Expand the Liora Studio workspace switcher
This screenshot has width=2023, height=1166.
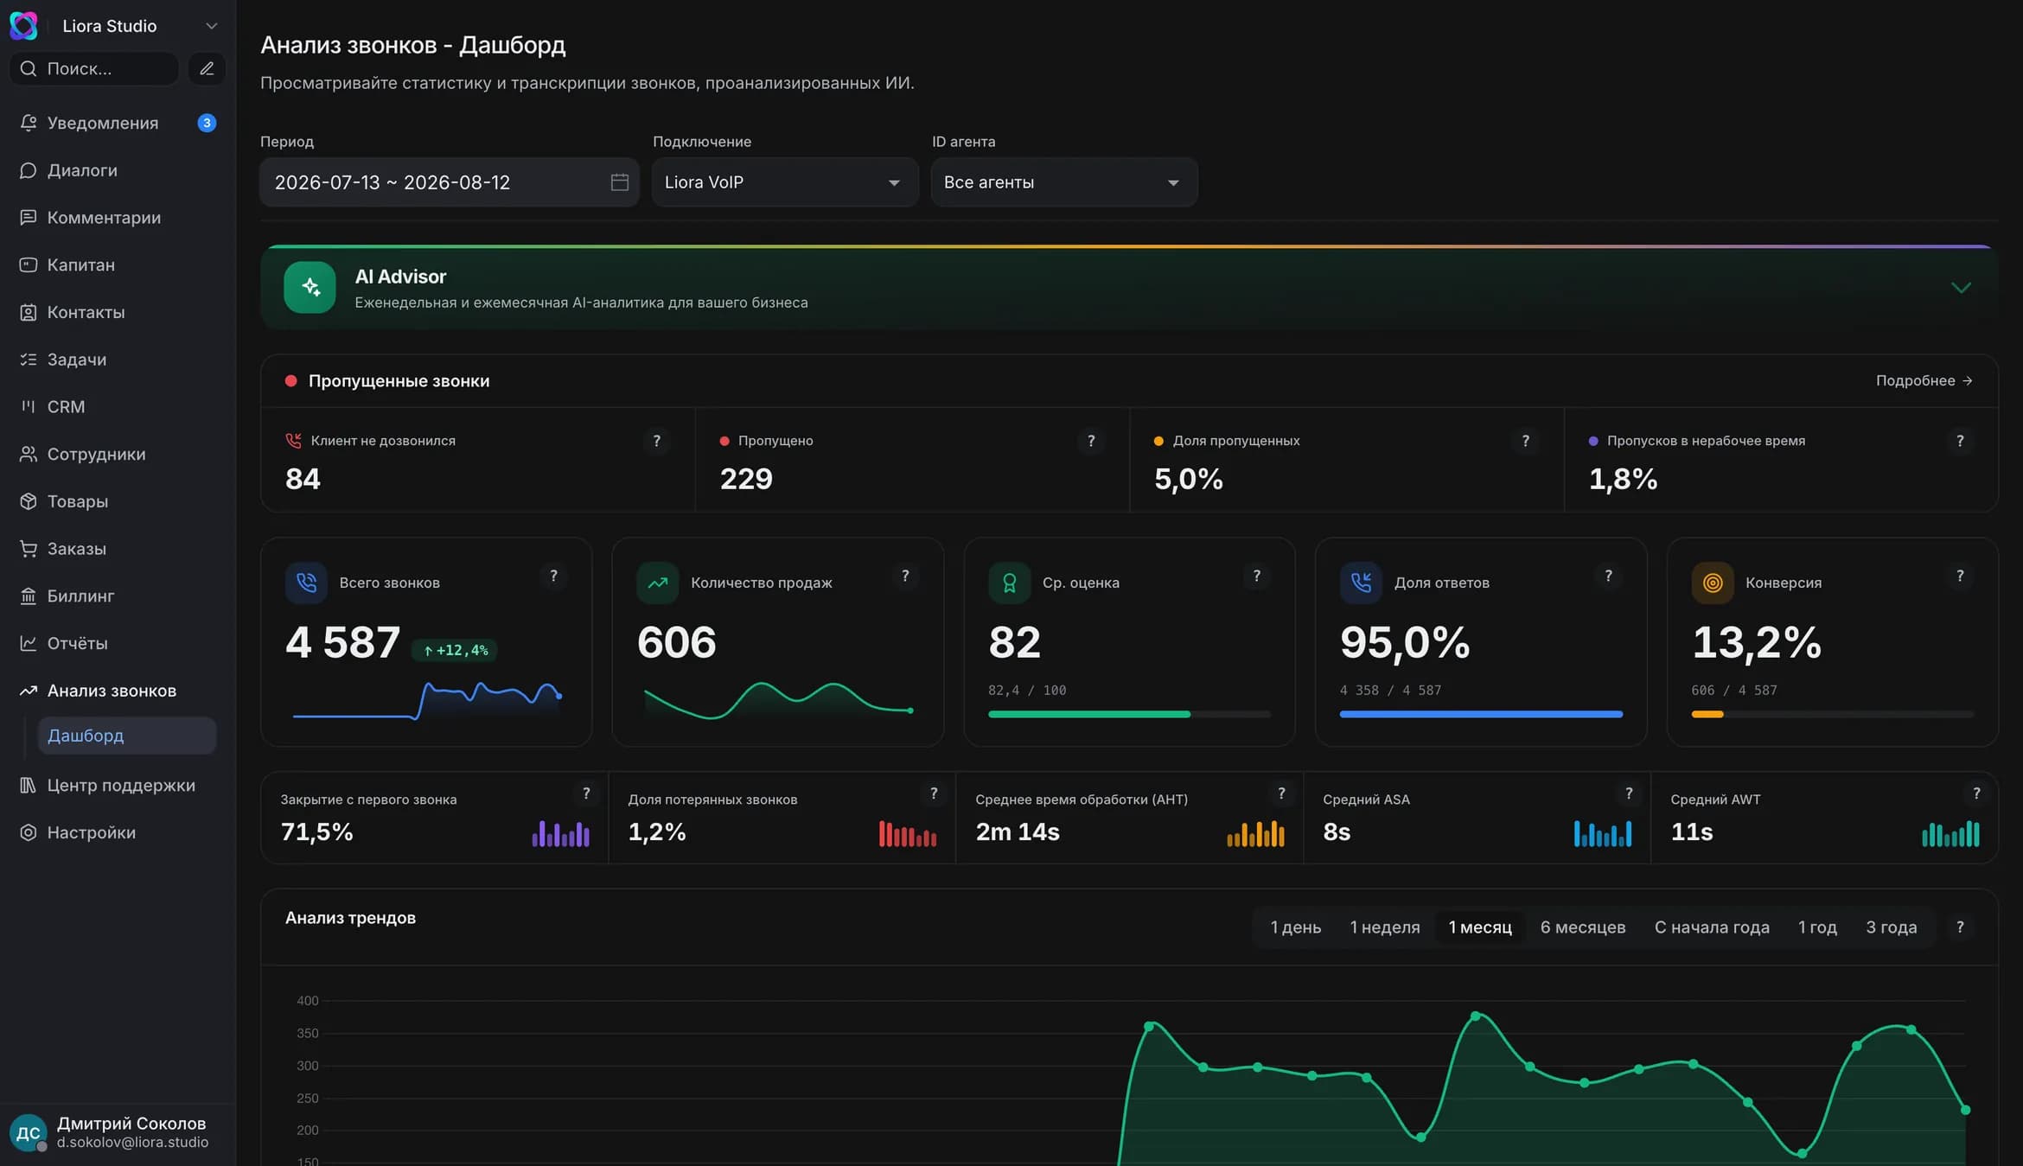pyautogui.click(x=211, y=26)
